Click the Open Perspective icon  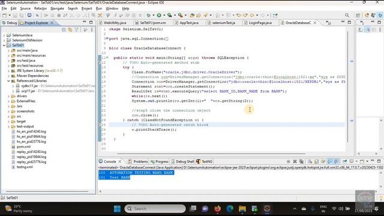358,15
